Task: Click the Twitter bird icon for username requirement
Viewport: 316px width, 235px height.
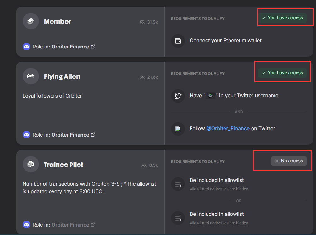Action: click(178, 96)
